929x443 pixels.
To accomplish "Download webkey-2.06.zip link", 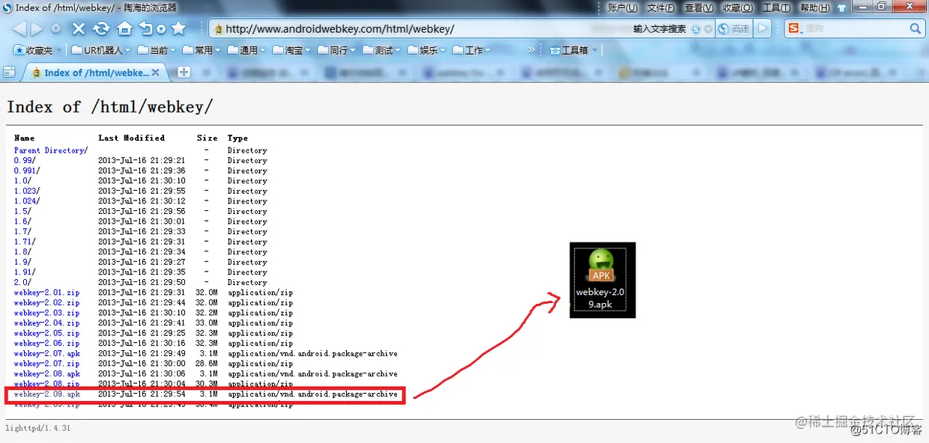I will coord(46,343).
